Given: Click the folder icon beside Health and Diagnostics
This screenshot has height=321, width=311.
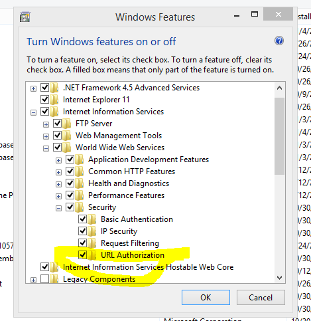Looking at the screenshot, I should pos(79,183).
